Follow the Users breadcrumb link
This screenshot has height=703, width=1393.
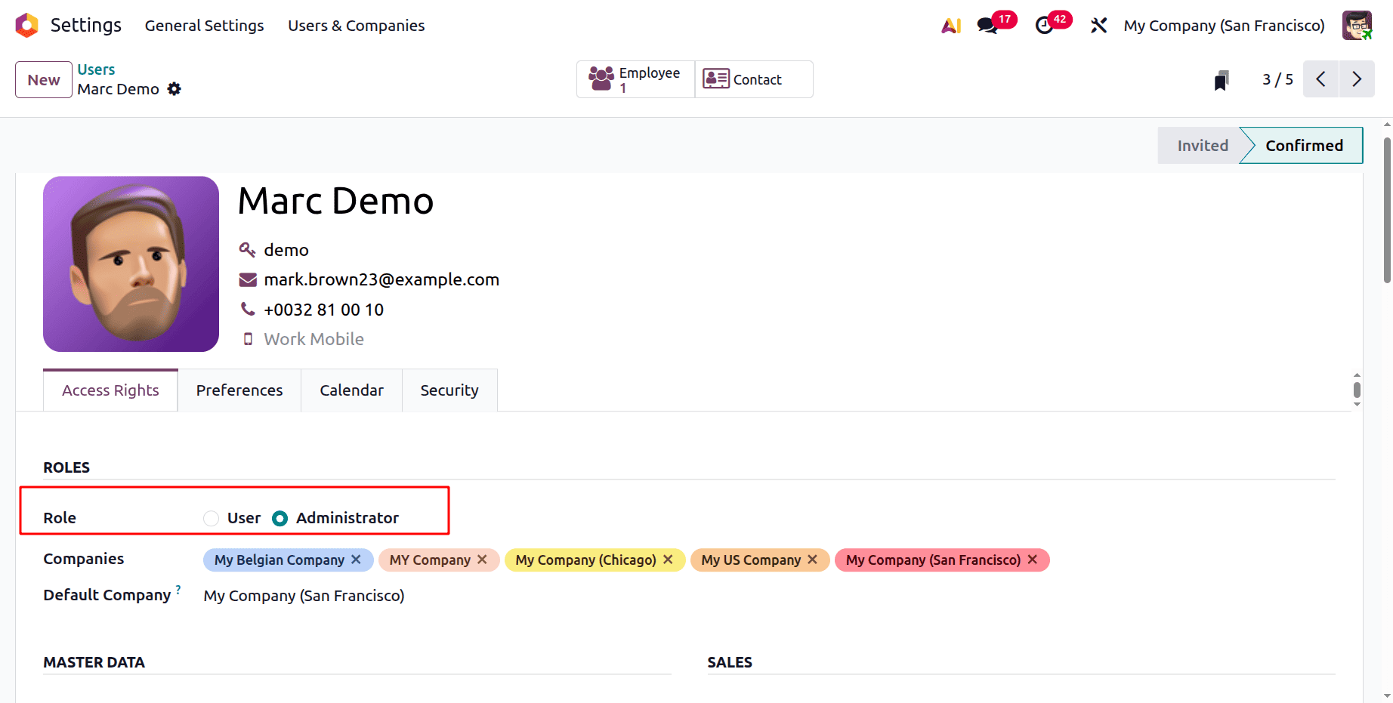(96, 69)
